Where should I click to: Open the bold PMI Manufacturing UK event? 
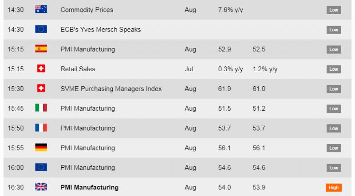[x=90, y=188]
